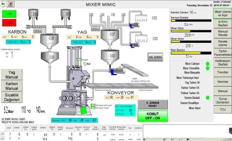Click the Yag Manual button

[x=12, y=75]
